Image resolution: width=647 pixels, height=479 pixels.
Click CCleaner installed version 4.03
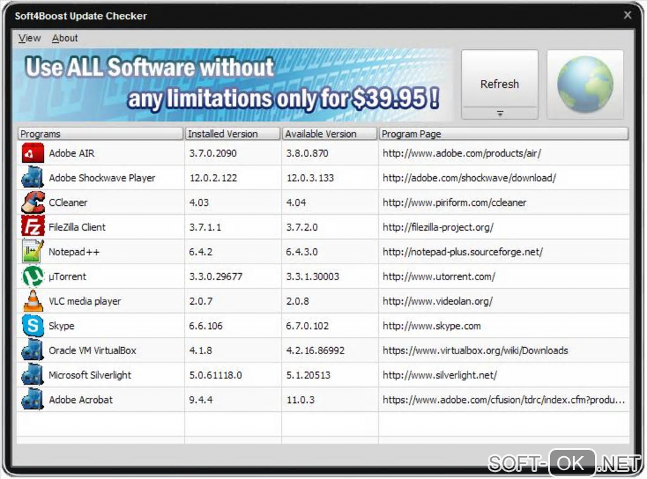tap(199, 202)
